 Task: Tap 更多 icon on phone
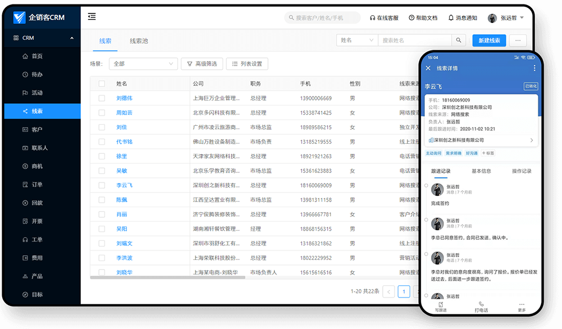(x=522, y=307)
